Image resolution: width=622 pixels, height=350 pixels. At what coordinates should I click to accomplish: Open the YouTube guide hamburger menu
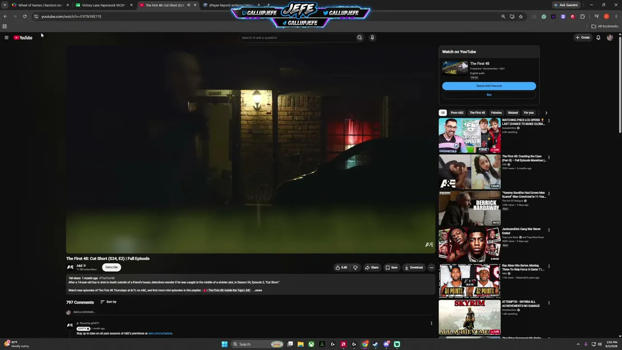click(6, 37)
